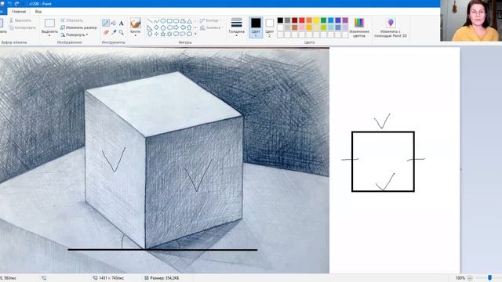This screenshot has height=282, width=502.
Task: Select the Color picker eyedropper tool
Action: coord(114,32)
